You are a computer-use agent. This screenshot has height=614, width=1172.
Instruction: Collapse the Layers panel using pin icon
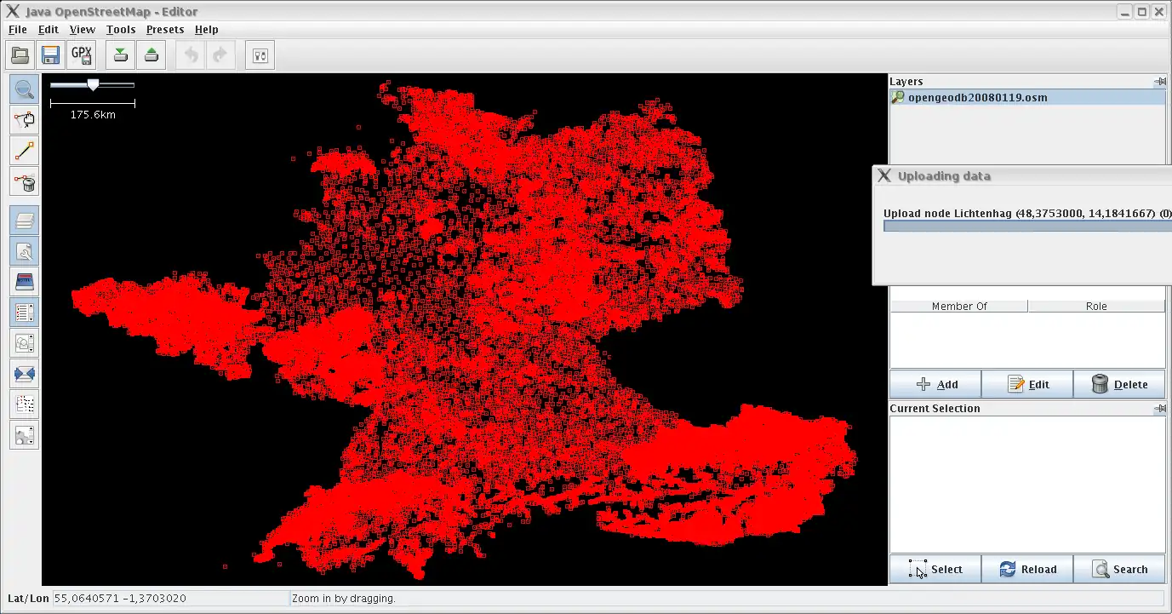(x=1159, y=82)
